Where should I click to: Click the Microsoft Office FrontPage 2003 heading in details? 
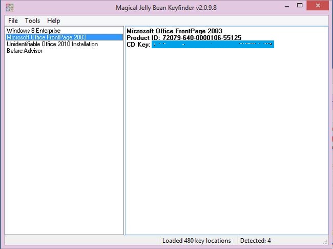[174, 31]
